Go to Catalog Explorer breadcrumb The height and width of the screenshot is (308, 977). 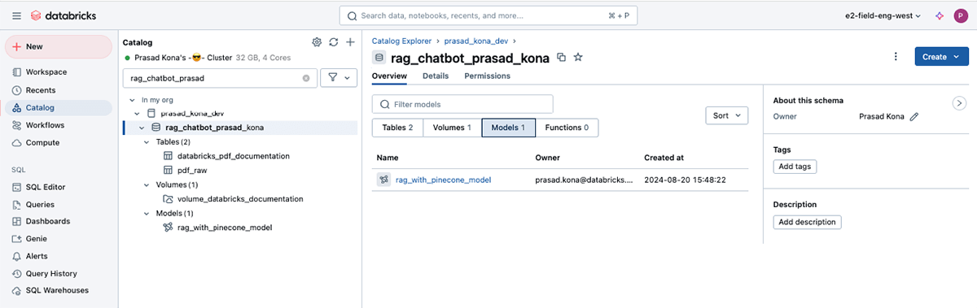click(402, 41)
